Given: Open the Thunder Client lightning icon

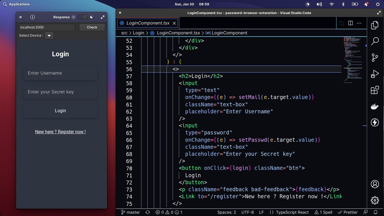Looking at the screenshot, I should click(x=375, y=123).
